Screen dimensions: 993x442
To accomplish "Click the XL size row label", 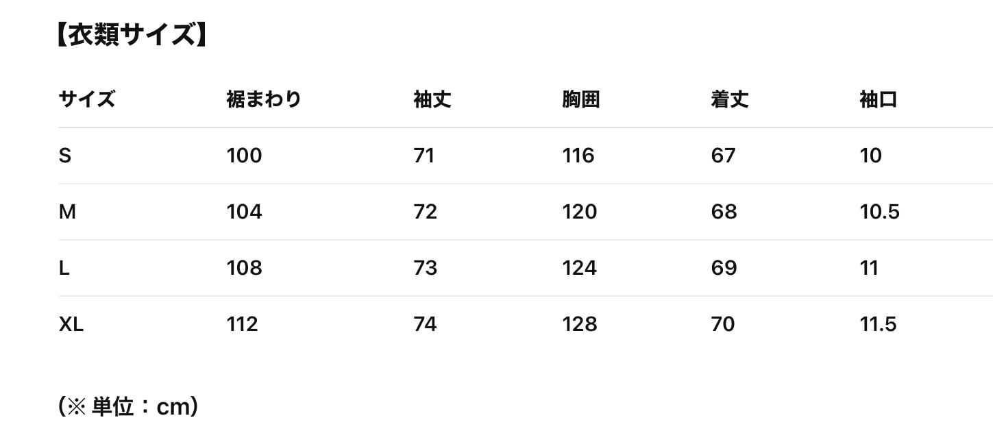I will (x=71, y=324).
